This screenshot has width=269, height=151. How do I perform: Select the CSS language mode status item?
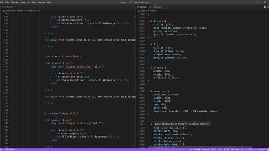tap(226, 149)
